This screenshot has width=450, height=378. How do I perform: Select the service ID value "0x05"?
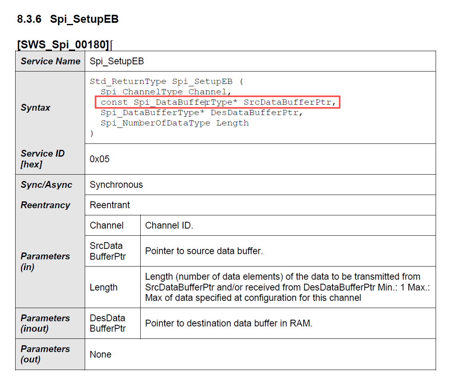(x=100, y=159)
